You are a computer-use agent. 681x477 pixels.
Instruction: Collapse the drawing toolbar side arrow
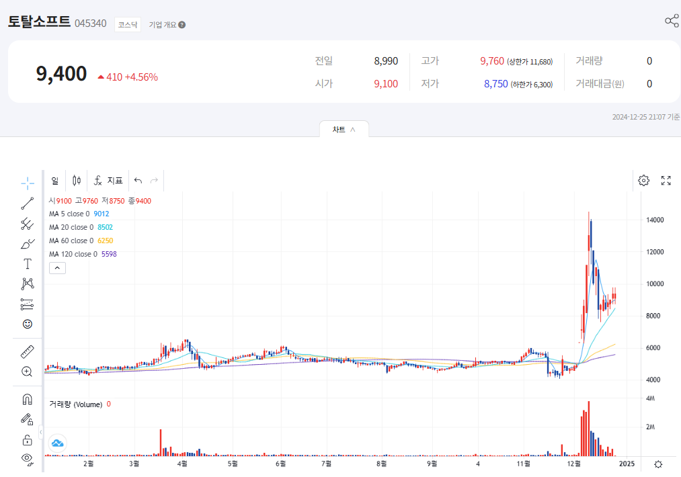[41, 432]
